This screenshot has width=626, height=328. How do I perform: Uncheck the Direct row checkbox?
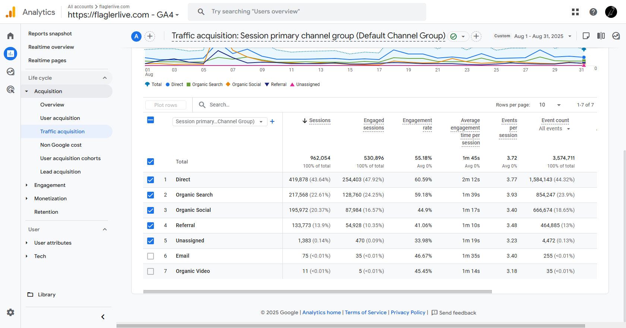point(151,180)
